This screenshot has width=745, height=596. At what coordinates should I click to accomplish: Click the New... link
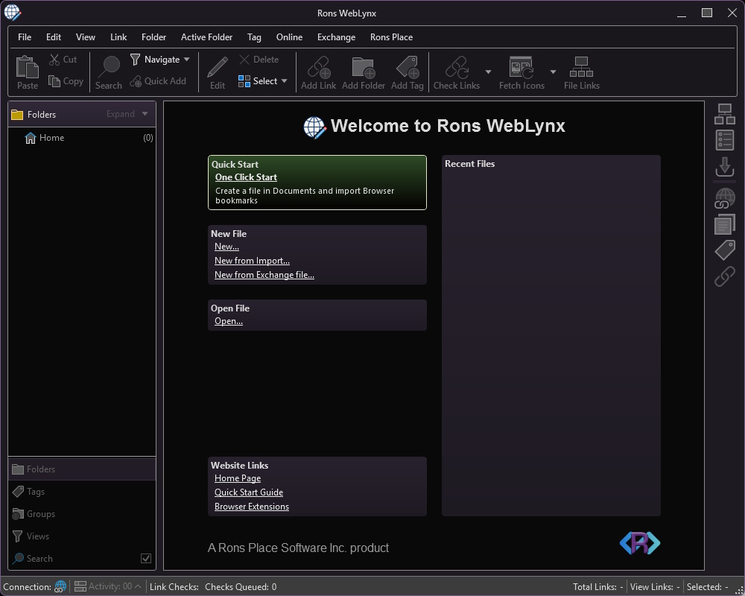tap(226, 247)
